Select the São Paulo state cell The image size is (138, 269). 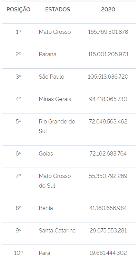[51, 77]
